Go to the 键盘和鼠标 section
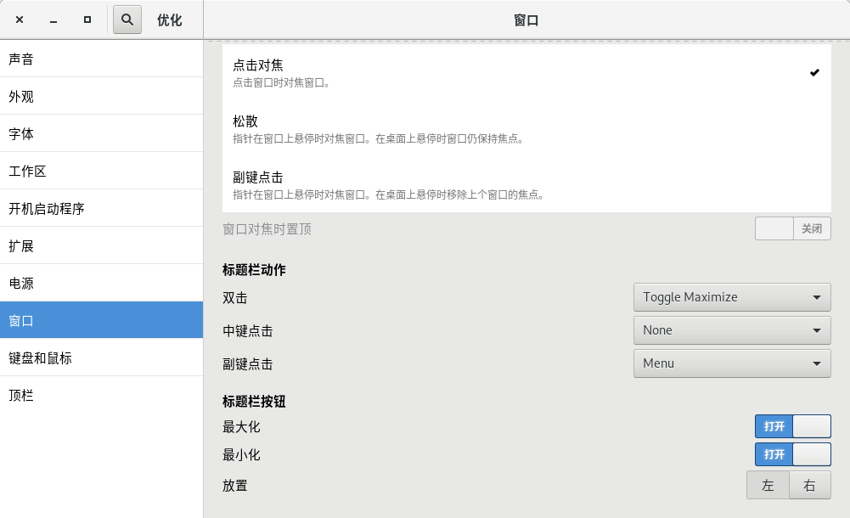The width and height of the screenshot is (850, 518). [101, 358]
